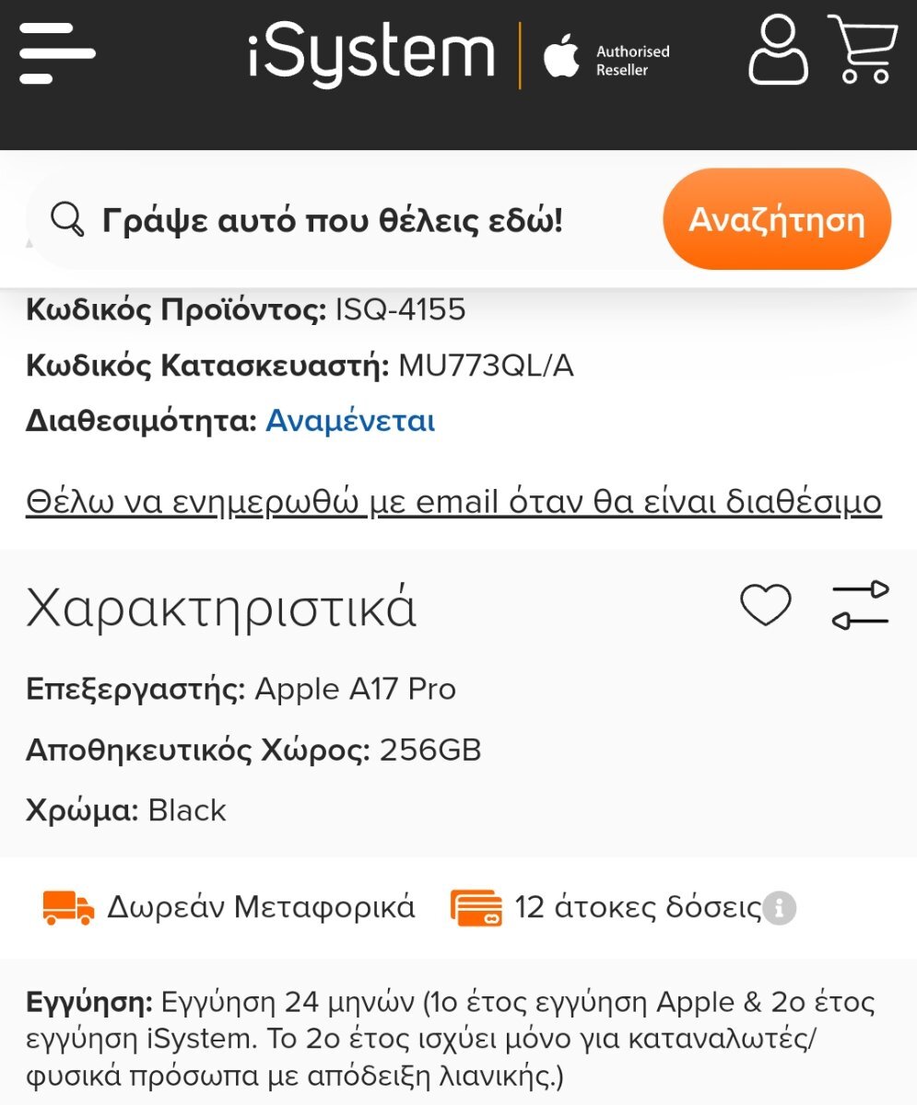The height and width of the screenshot is (1105, 917).
Task: Click the Χαρακτηριστικά heading
Action: (x=221, y=608)
